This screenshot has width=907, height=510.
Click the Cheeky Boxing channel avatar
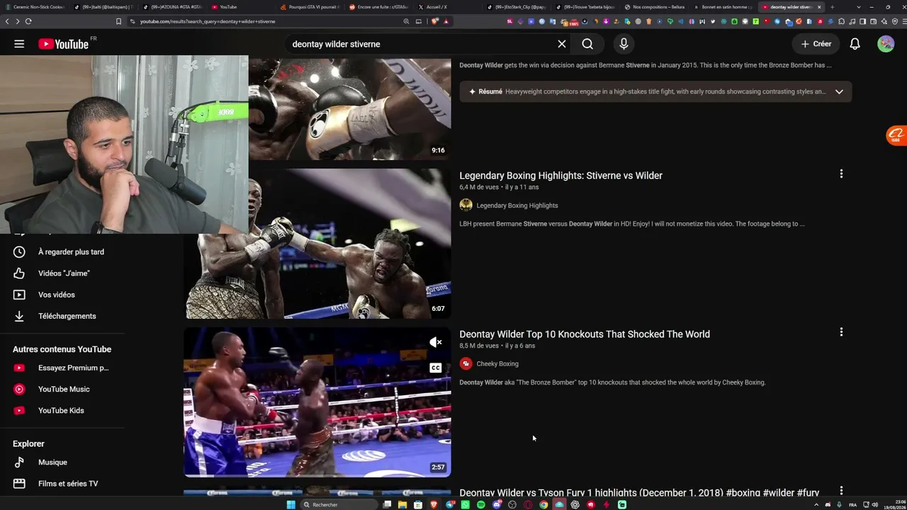[x=466, y=363]
